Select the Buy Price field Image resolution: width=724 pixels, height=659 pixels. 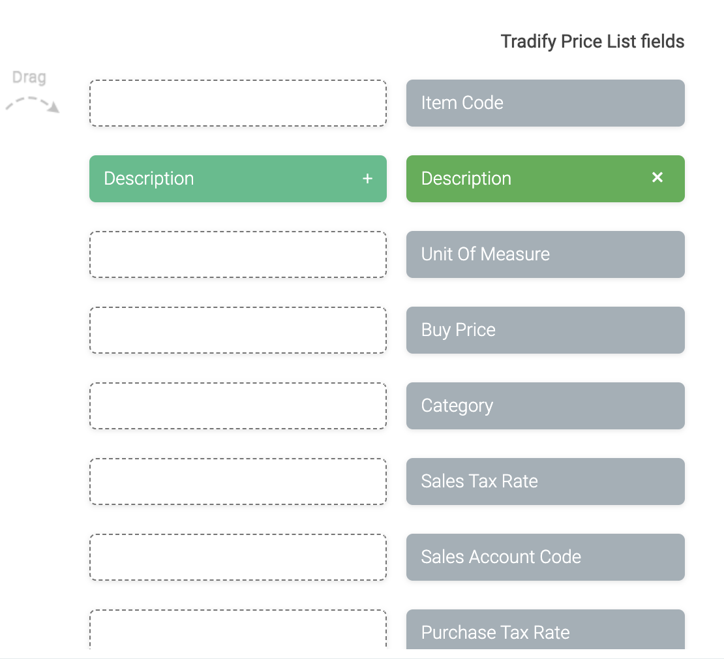point(545,330)
